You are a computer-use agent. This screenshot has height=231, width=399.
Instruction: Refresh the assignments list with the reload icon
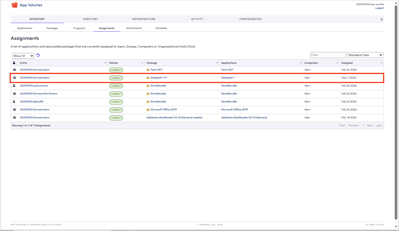(x=38, y=55)
